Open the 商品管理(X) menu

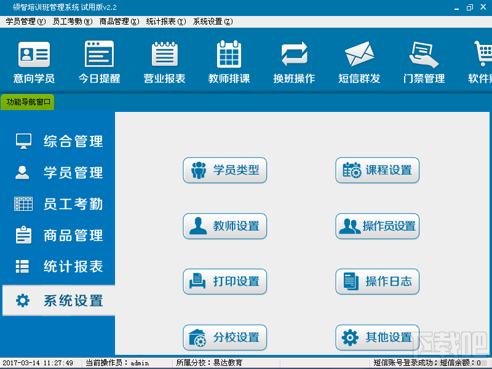[119, 22]
